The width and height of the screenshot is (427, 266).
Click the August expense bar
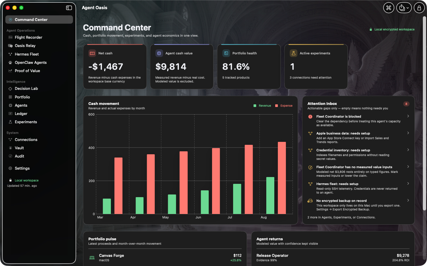tap(282, 178)
